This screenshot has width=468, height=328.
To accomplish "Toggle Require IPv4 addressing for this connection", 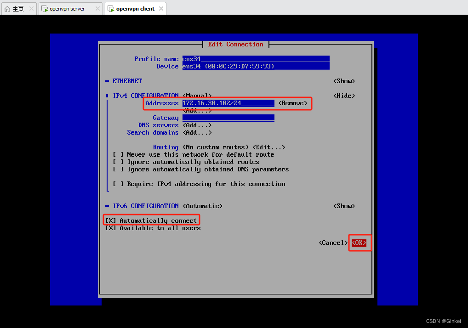I will pyautogui.click(x=118, y=184).
